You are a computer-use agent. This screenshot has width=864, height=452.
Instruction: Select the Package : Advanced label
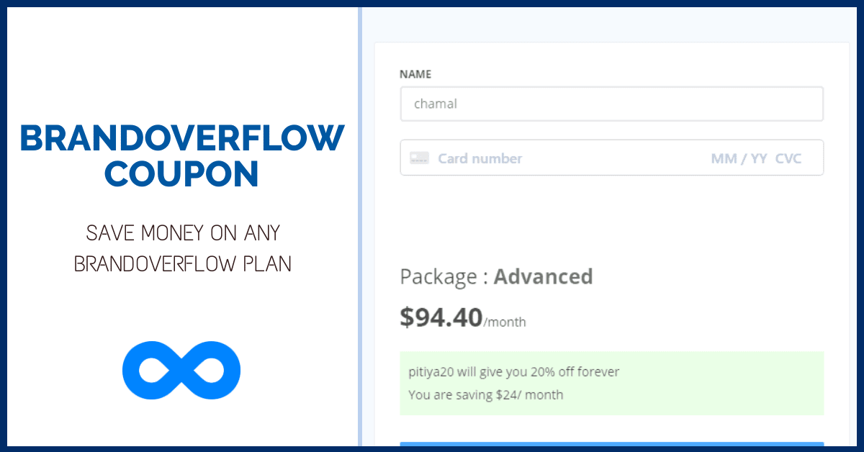(497, 276)
